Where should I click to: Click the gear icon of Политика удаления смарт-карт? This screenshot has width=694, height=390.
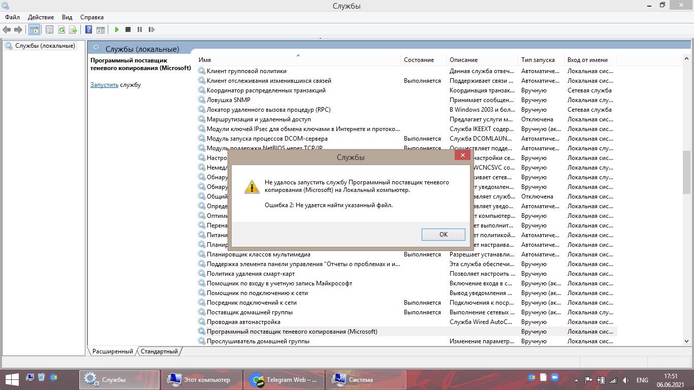click(202, 274)
